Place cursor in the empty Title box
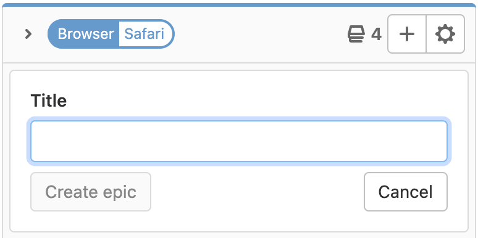Viewport: 478px width, 238px height. tap(239, 141)
